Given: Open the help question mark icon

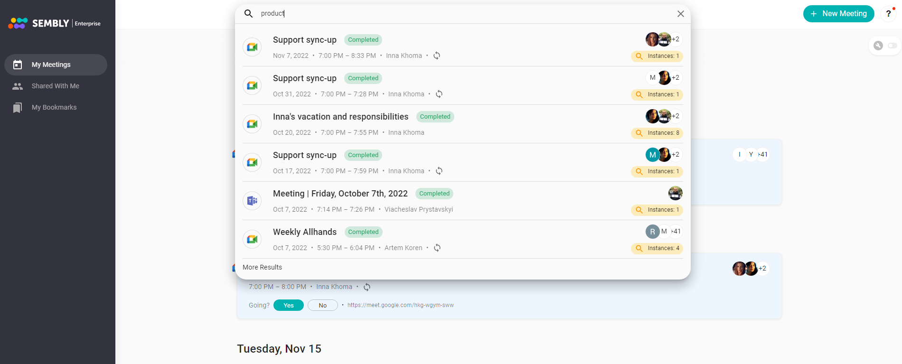Looking at the screenshot, I should [x=888, y=14].
